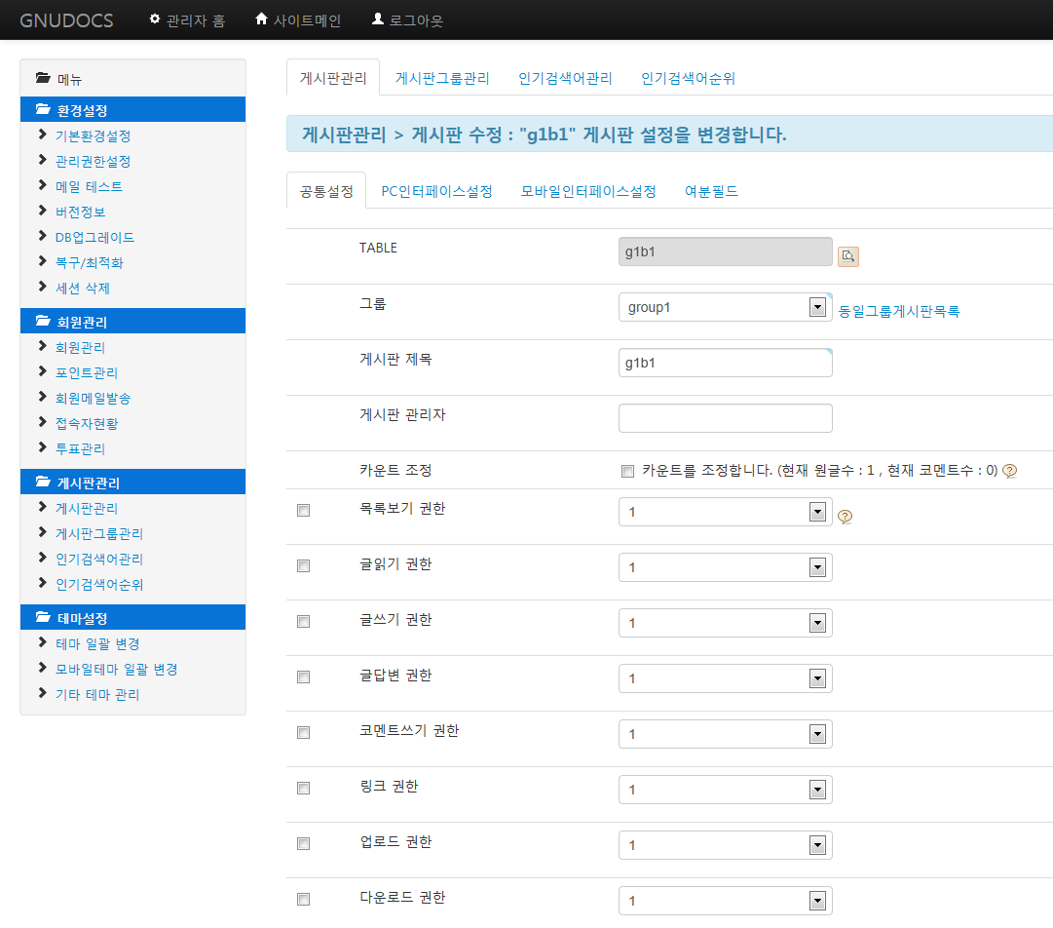Open the 그룹 dropdown showing group1
The width and height of the screenshot is (1053, 928).
tap(725, 307)
